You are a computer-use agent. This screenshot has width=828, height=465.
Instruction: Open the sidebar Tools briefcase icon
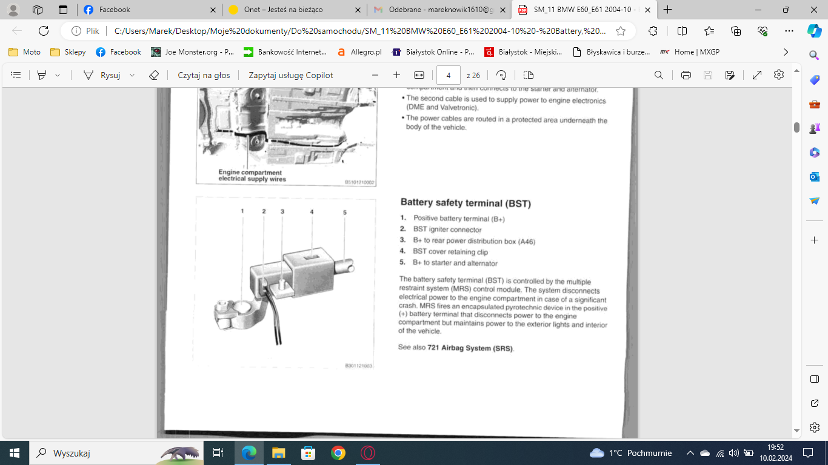coord(814,104)
